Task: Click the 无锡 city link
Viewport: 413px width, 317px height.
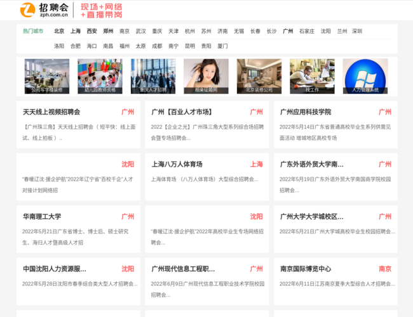Action: coord(239,31)
